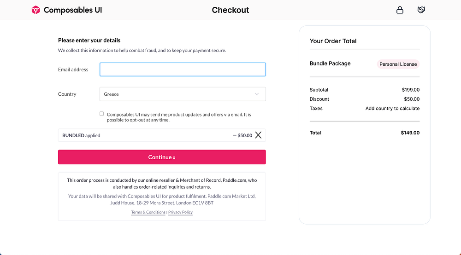The width and height of the screenshot is (461, 255).
Task: Click the Checkout page heading
Action: coord(230,10)
